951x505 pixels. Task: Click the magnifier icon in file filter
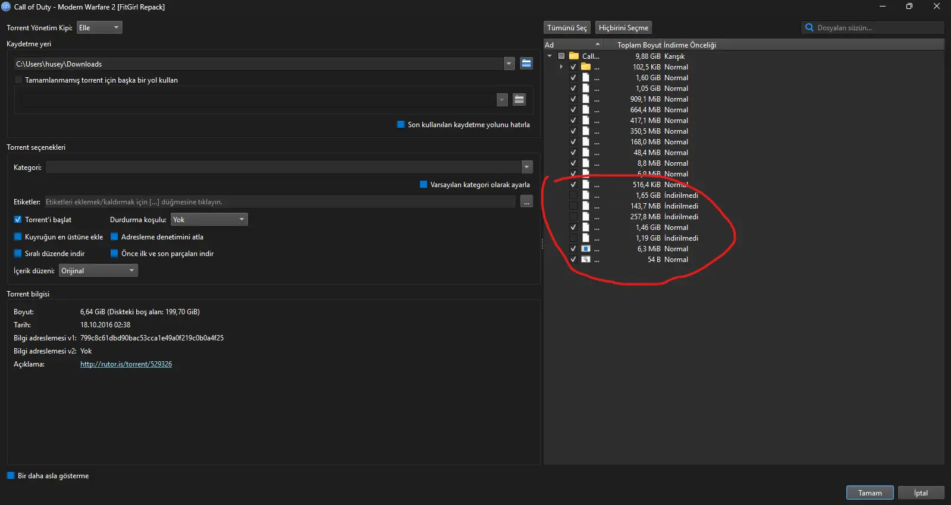tap(809, 27)
